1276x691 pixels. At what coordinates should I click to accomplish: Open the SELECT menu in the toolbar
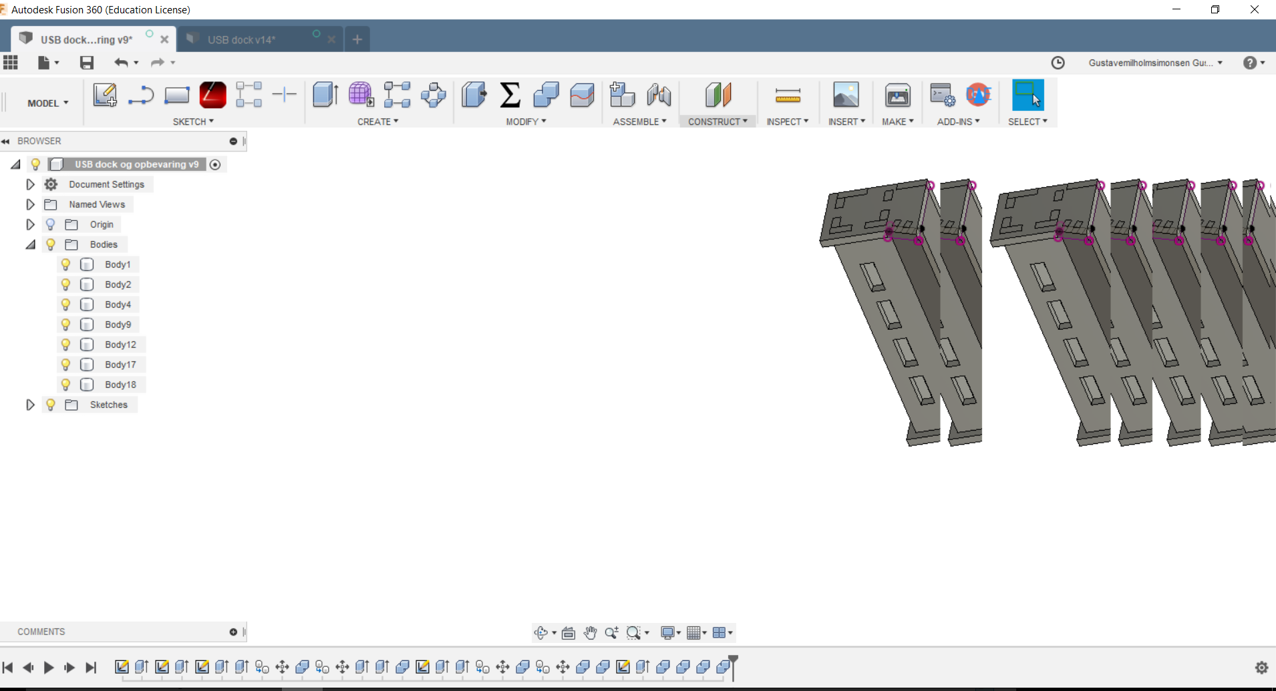(x=1027, y=121)
